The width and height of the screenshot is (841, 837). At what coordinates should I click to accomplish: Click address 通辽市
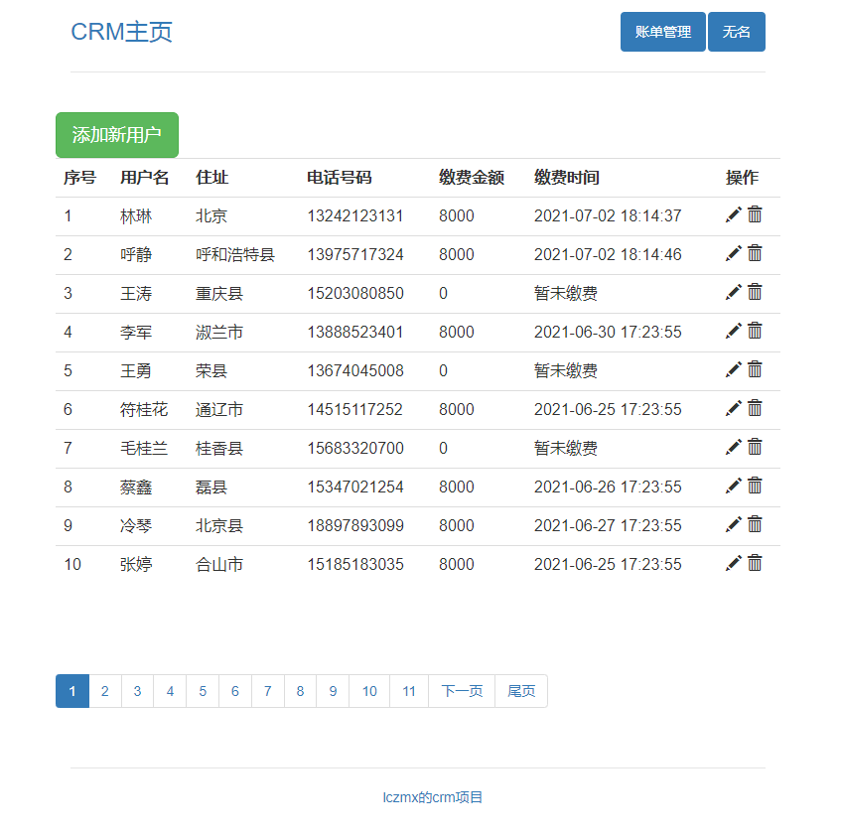218,410
